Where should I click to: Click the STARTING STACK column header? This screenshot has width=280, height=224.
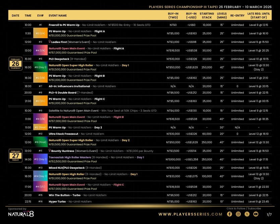pos(207,15)
